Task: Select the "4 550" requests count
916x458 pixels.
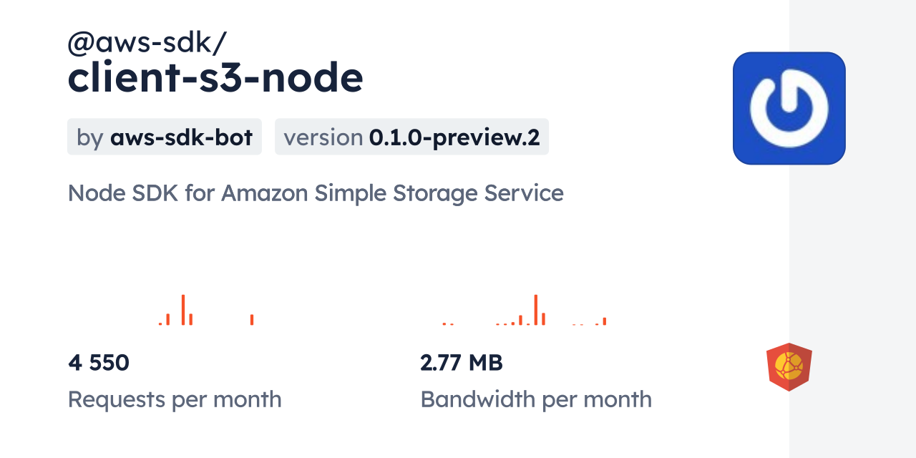Action: click(x=99, y=363)
